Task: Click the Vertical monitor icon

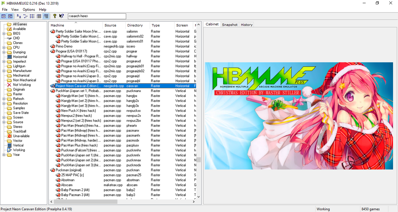Action: point(9,145)
